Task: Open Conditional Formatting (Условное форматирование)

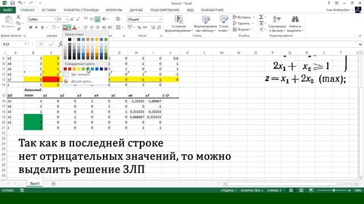Action: [179, 24]
